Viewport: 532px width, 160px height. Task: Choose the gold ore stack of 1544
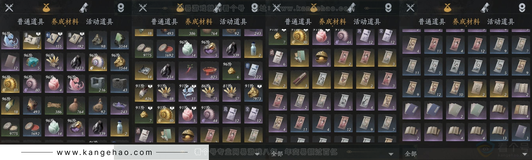[x=120, y=62]
